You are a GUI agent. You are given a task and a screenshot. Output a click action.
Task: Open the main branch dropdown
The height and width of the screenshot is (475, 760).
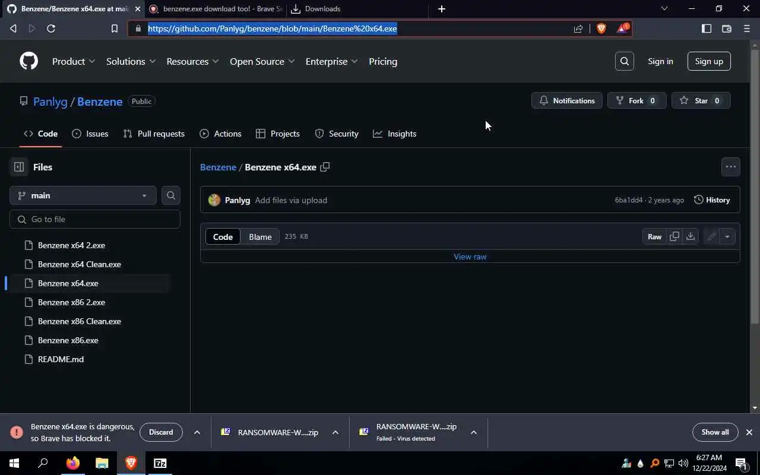coord(83,195)
